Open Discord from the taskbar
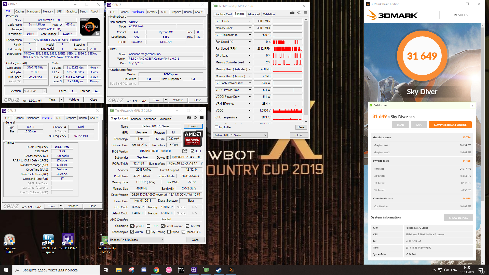 [144, 270]
